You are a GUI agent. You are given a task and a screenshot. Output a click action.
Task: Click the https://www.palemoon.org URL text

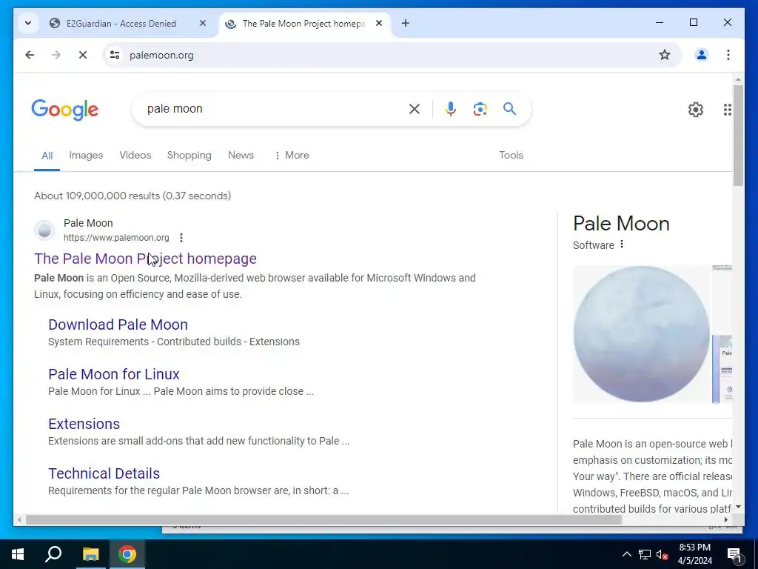point(116,238)
